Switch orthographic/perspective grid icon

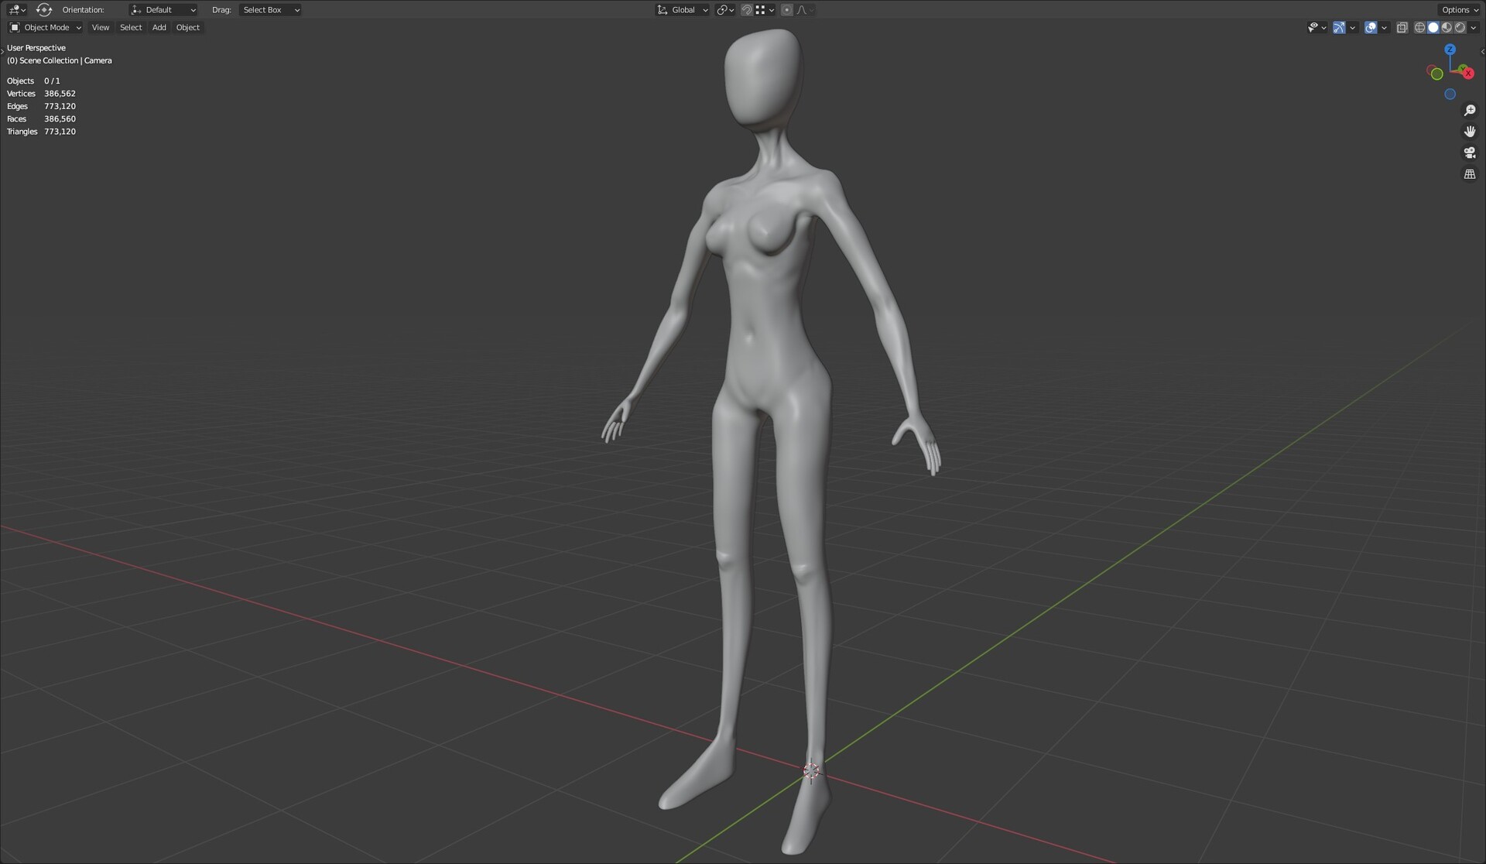pyautogui.click(x=1470, y=174)
